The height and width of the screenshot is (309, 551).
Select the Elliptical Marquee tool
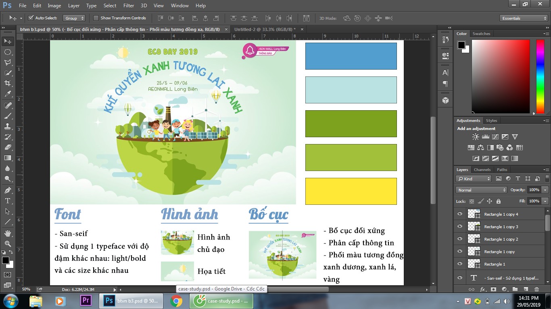(x=8, y=52)
